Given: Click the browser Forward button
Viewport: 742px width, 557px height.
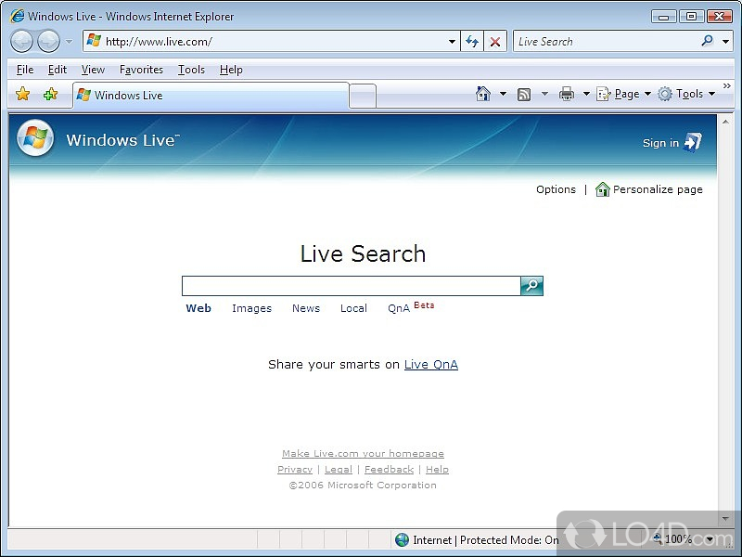Looking at the screenshot, I should pos(48,41).
